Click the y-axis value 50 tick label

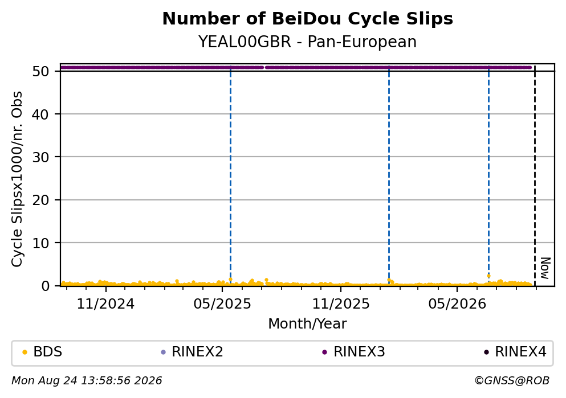41,71
